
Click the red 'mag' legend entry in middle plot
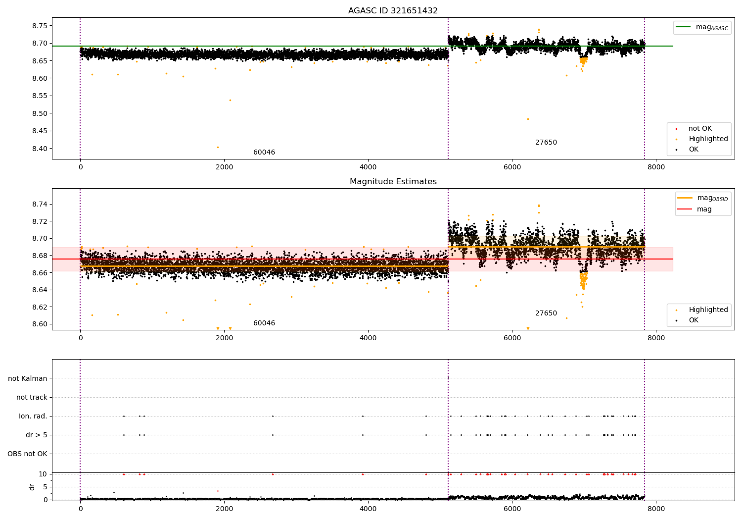pyautogui.click(x=695, y=209)
